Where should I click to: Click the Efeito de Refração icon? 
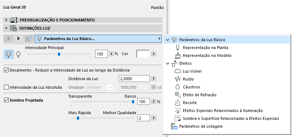(177, 95)
